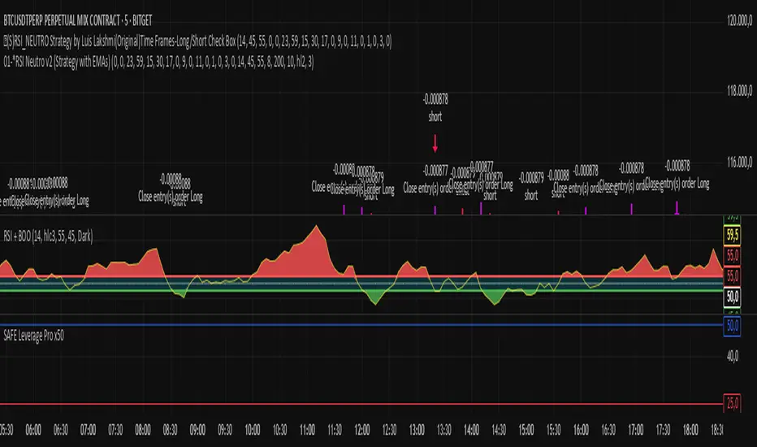
Task: Click the 14:00 time axis label
Action: (x=472, y=429)
